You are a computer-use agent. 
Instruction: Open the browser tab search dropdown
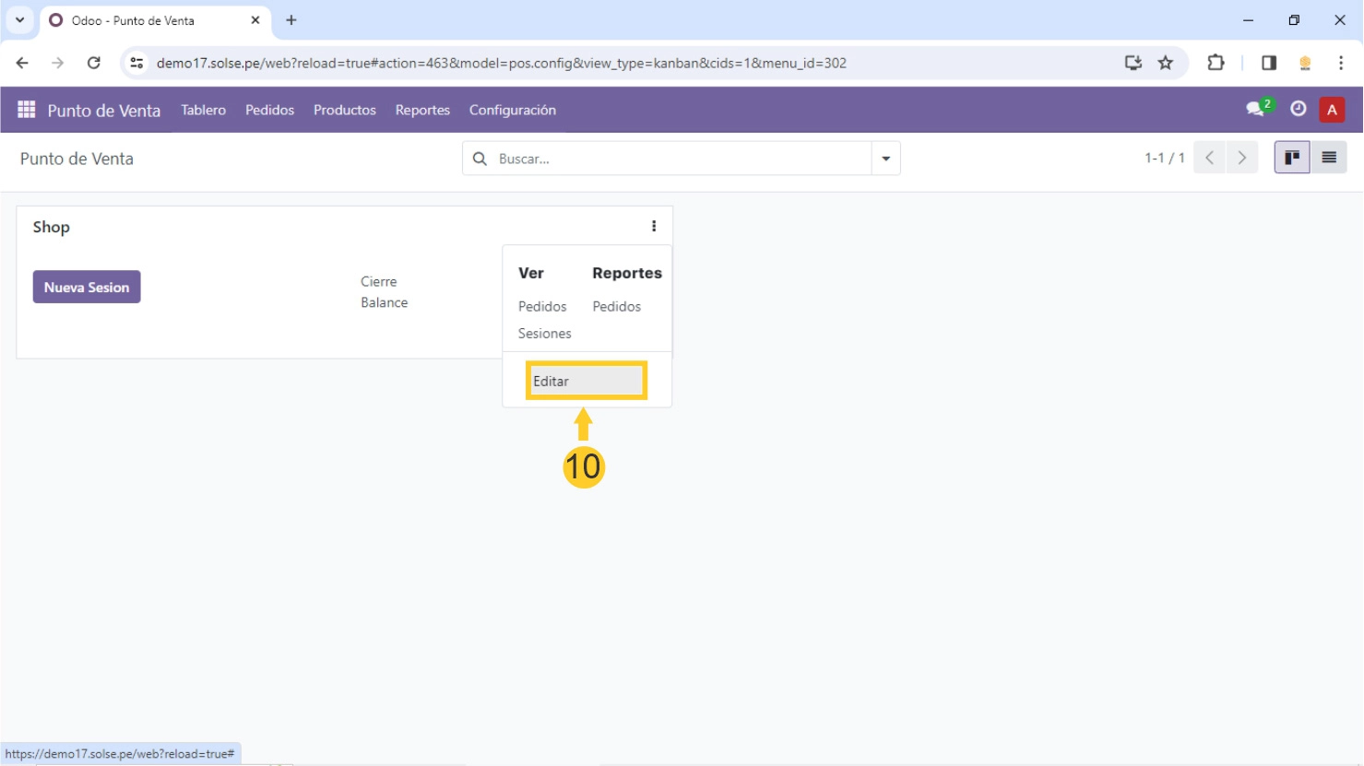19,19
